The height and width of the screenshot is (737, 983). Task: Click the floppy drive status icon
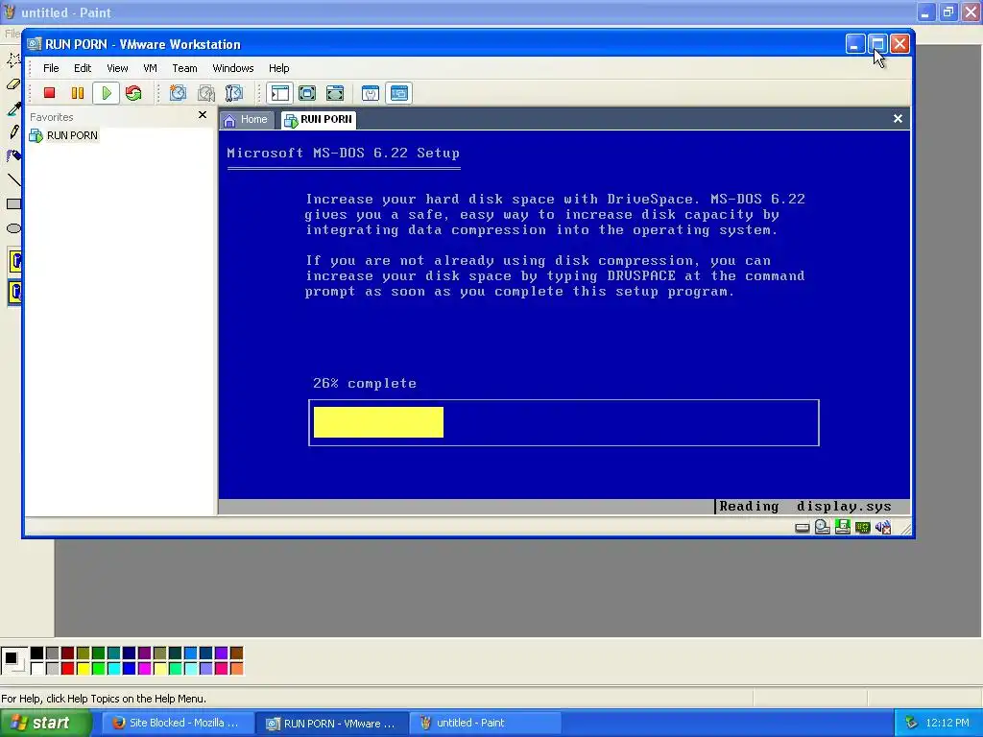pos(843,527)
